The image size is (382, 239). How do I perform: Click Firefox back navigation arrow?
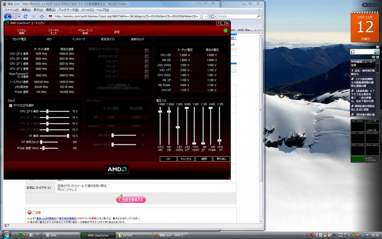[x=7, y=16]
